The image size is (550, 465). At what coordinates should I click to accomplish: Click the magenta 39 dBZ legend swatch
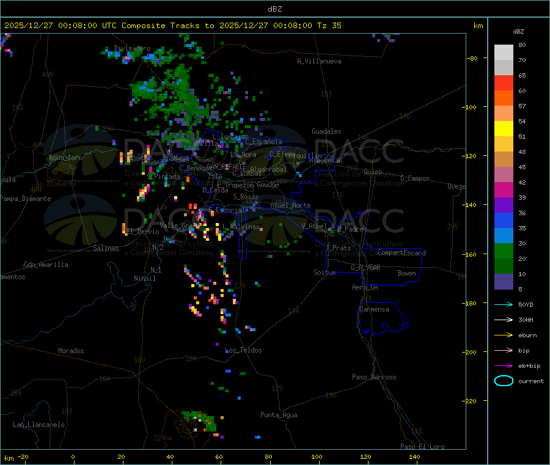pyautogui.click(x=504, y=189)
